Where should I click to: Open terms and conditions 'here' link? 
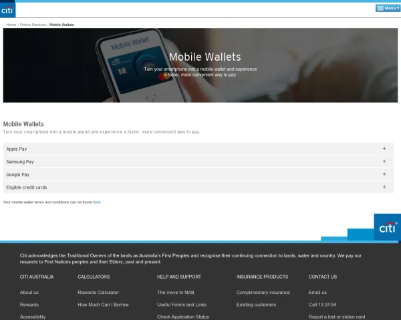97,202
